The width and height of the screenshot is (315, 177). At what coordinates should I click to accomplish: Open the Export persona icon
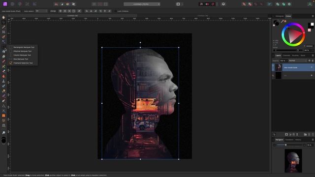click(34, 4)
